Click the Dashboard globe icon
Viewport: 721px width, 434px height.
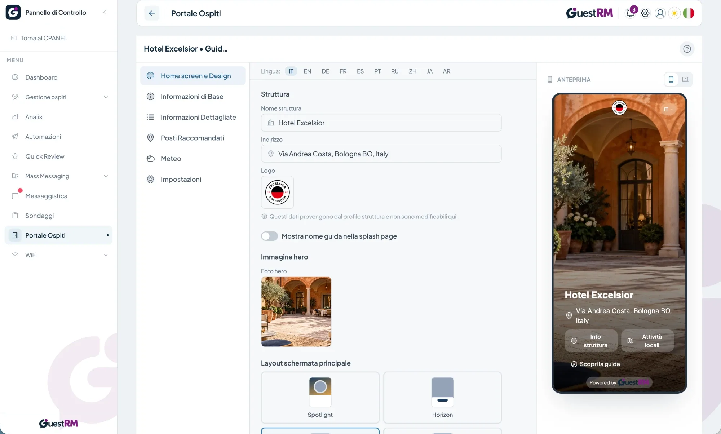tap(15, 77)
